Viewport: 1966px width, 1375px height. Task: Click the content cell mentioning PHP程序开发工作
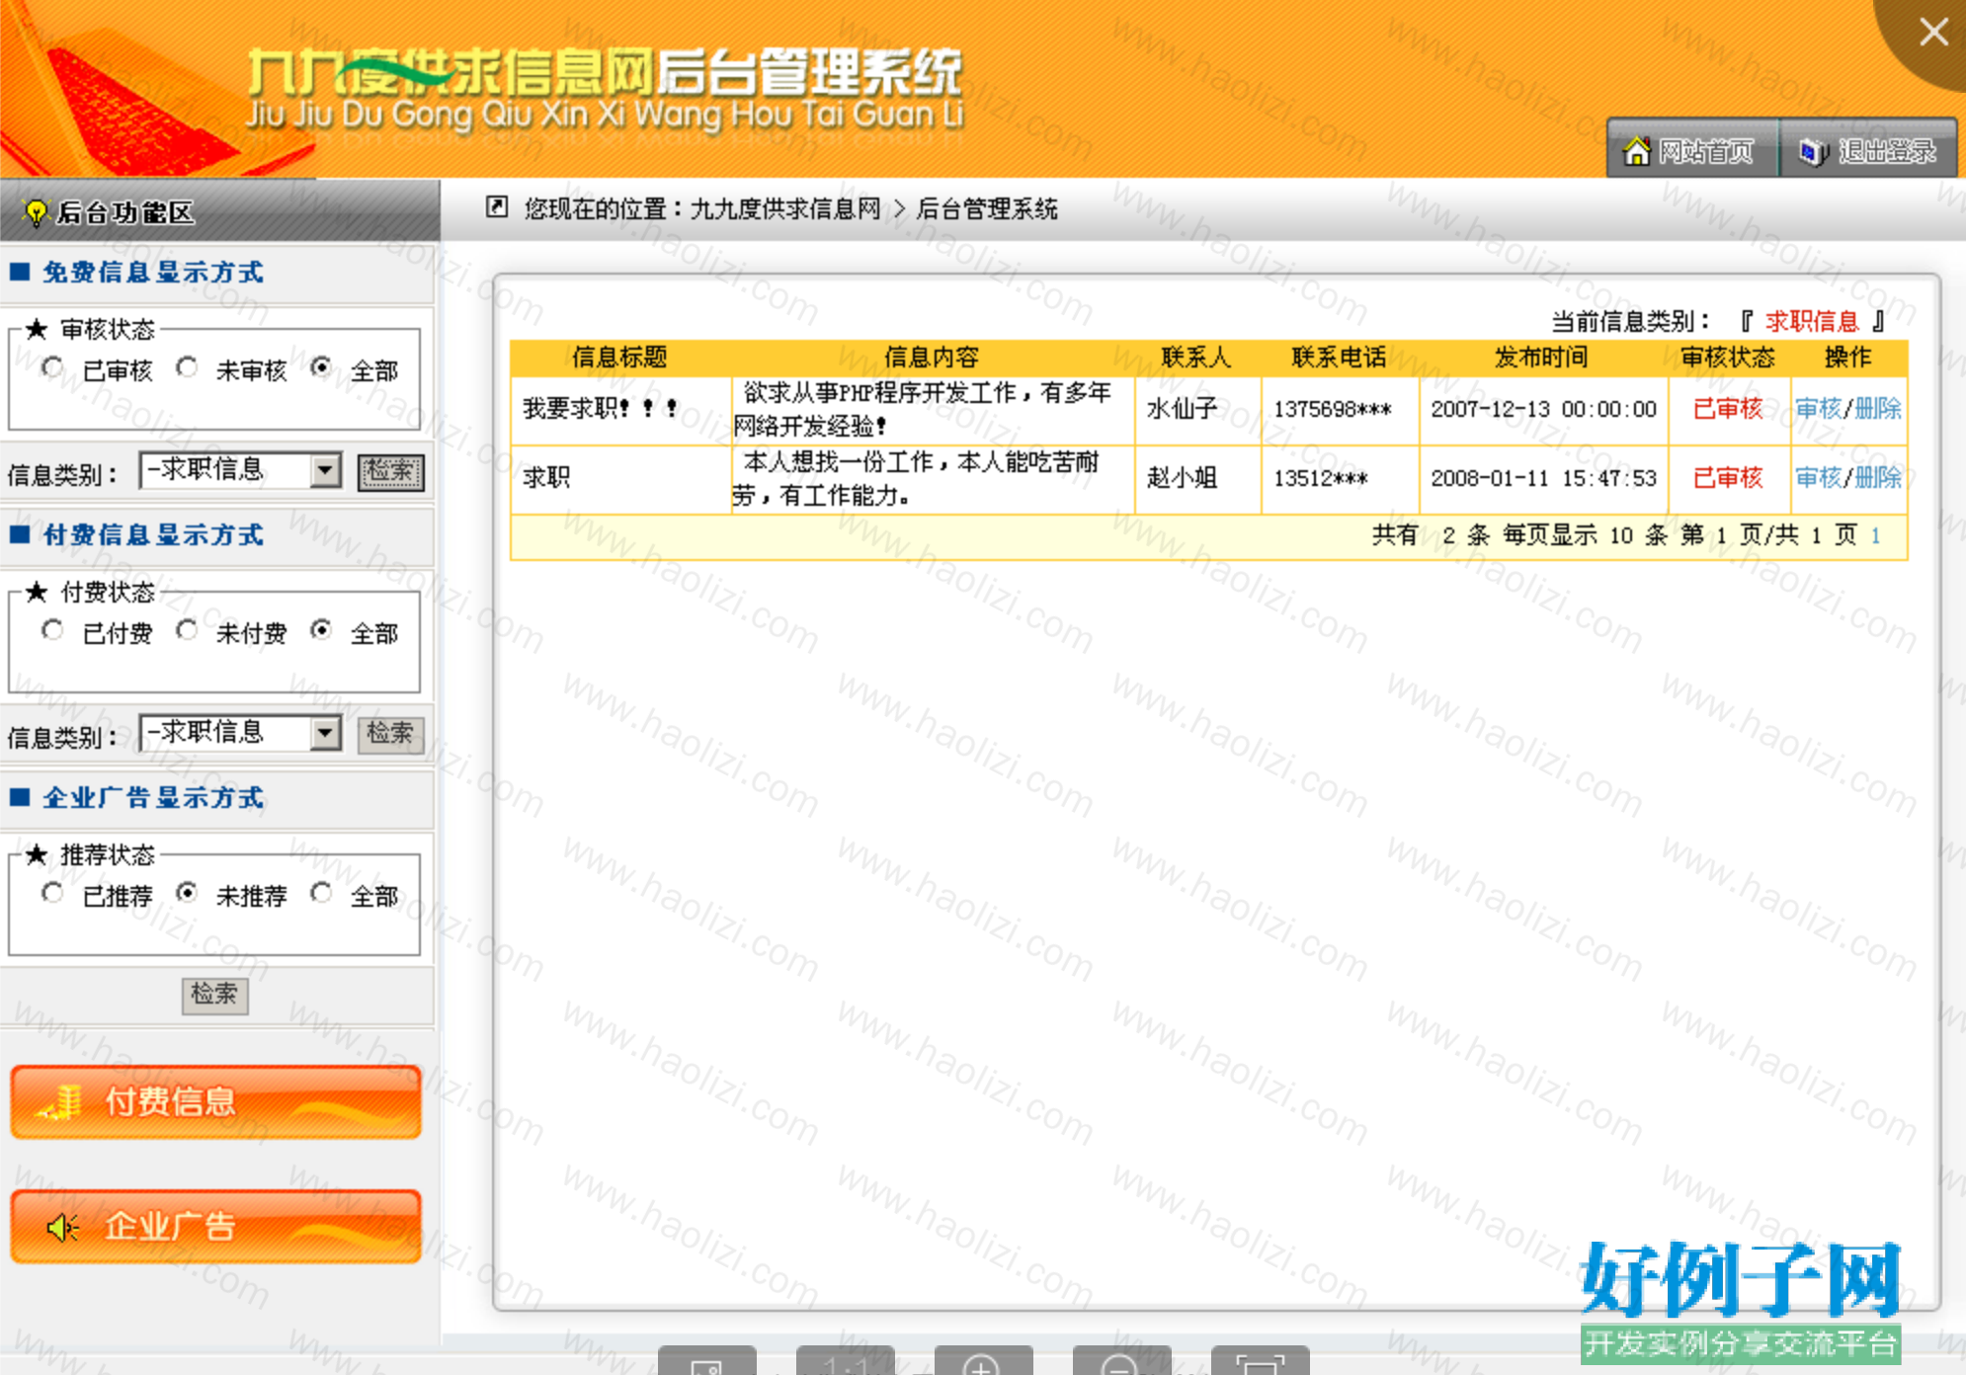933,410
